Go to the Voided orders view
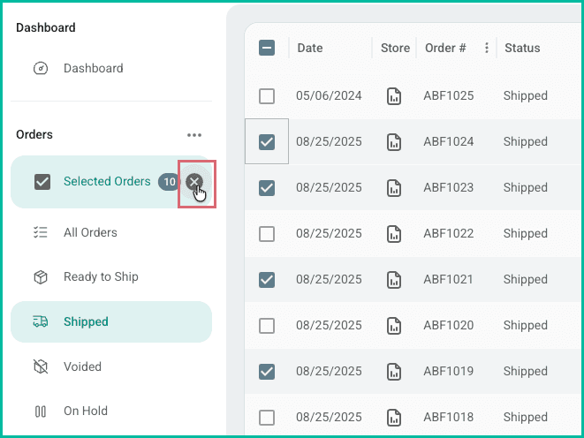 (x=82, y=366)
